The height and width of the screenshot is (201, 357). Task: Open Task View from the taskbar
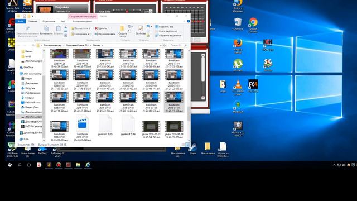pyautogui.click(x=29, y=165)
